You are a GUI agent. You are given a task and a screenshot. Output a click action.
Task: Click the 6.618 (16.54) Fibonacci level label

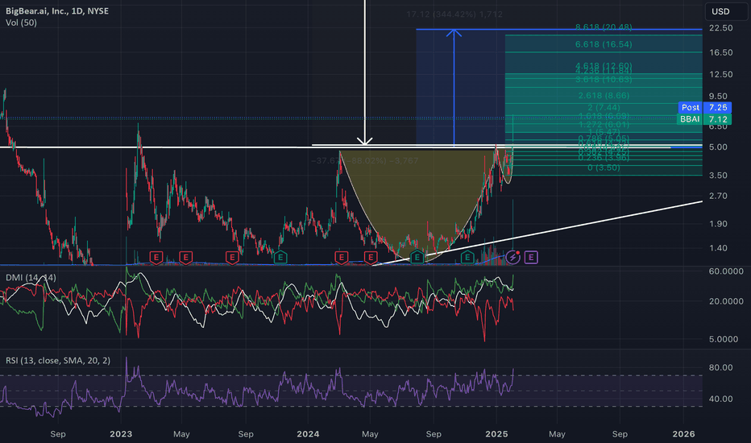pyautogui.click(x=604, y=44)
